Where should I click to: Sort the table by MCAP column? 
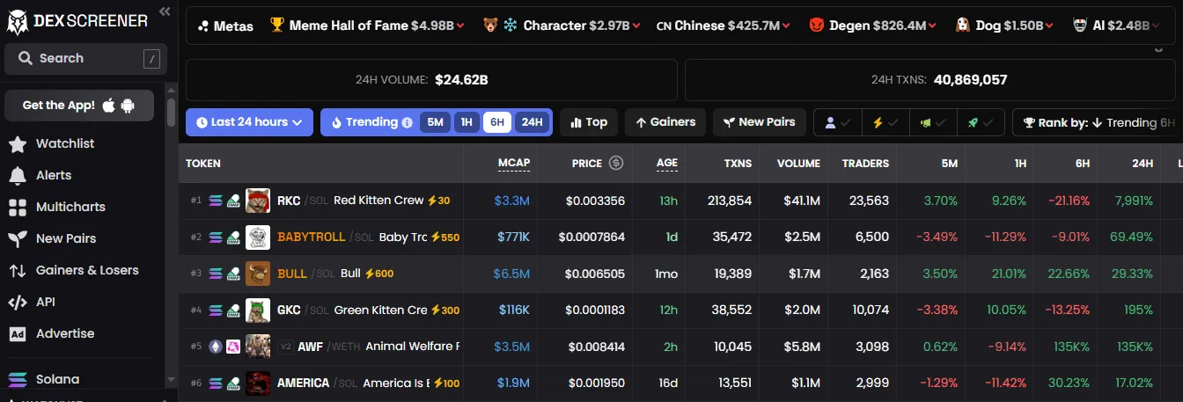tap(513, 164)
